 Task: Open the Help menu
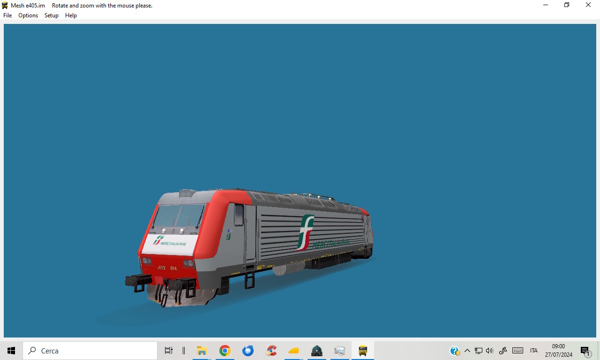pyautogui.click(x=71, y=15)
